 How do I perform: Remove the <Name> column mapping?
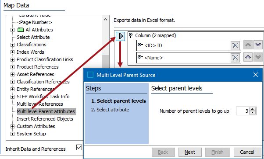tap(235, 58)
